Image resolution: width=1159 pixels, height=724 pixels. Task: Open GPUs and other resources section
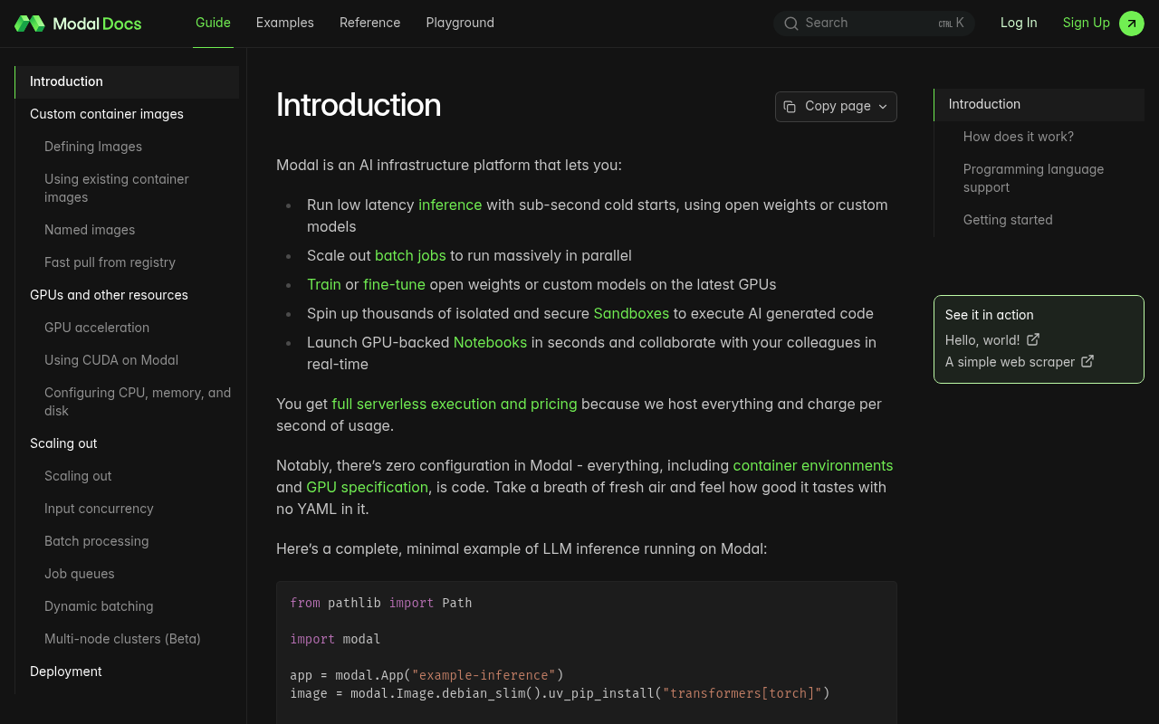(109, 295)
